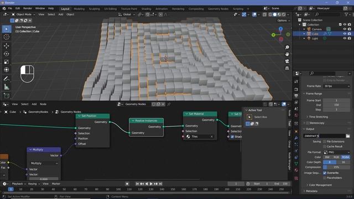The image size is (354, 199).
Task: Click Select Box icon in Active Tool panel
Action: 249,117
